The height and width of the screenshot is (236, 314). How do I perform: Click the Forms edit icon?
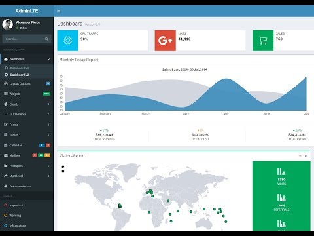[6, 125]
